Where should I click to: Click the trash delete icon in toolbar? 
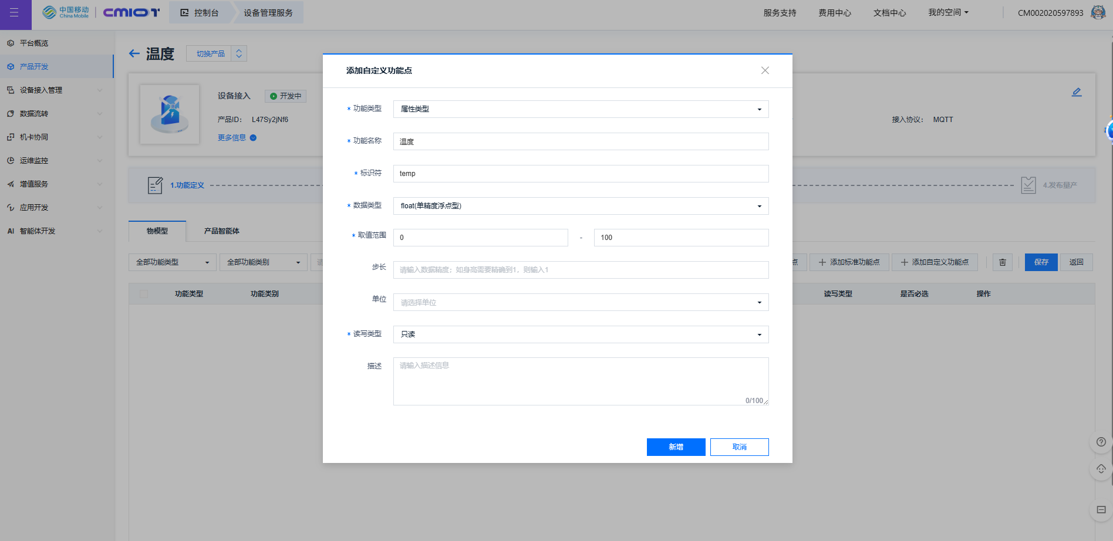click(1003, 262)
